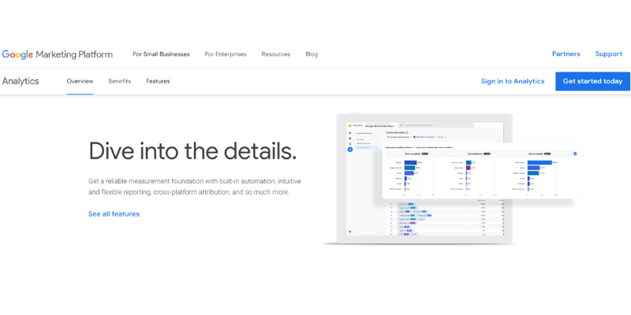Open the Resources menu item
The width and height of the screenshot is (631, 315).
click(275, 54)
